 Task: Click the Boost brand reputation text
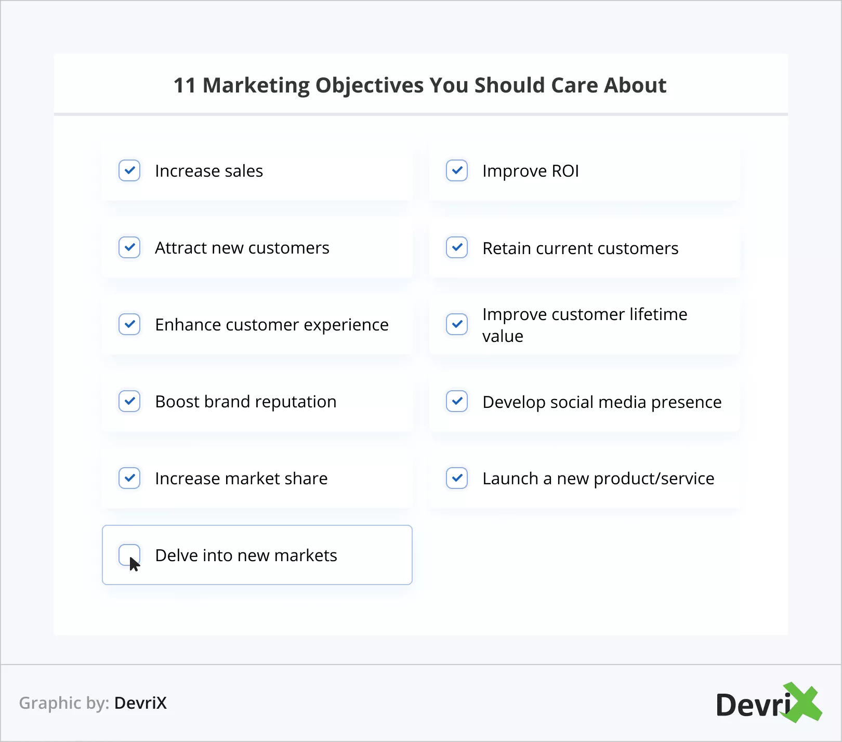pos(245,402)
